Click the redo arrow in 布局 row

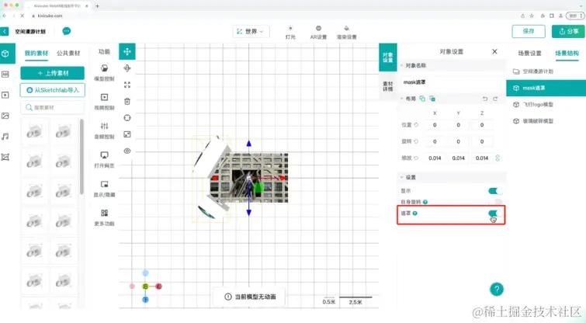point(495,99)
